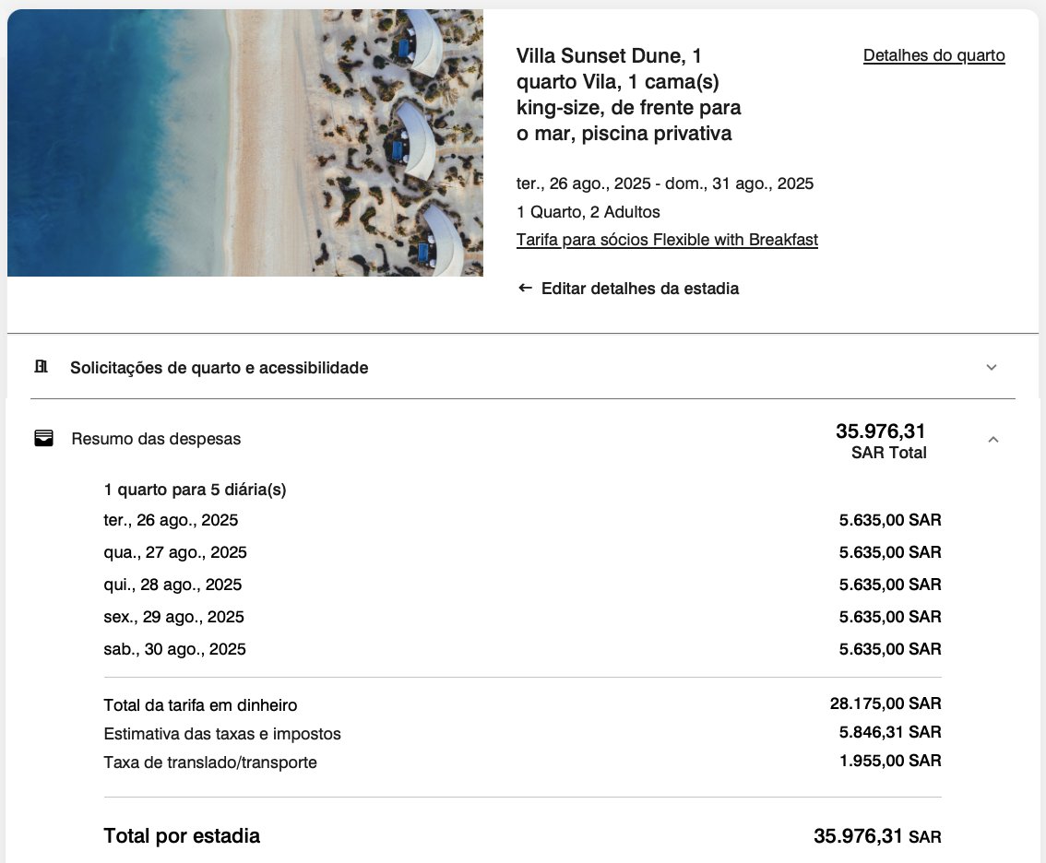Select the ter., 26 ago., 2025 rate row

tap(522, 519)
